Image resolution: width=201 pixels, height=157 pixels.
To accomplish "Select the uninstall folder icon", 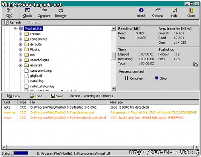I will click(x=27, y=65).
